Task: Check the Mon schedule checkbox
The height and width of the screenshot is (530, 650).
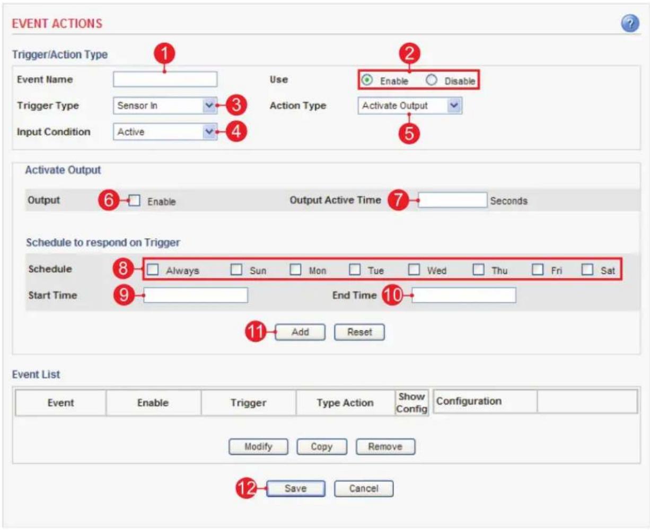Action: pos(295,270)
